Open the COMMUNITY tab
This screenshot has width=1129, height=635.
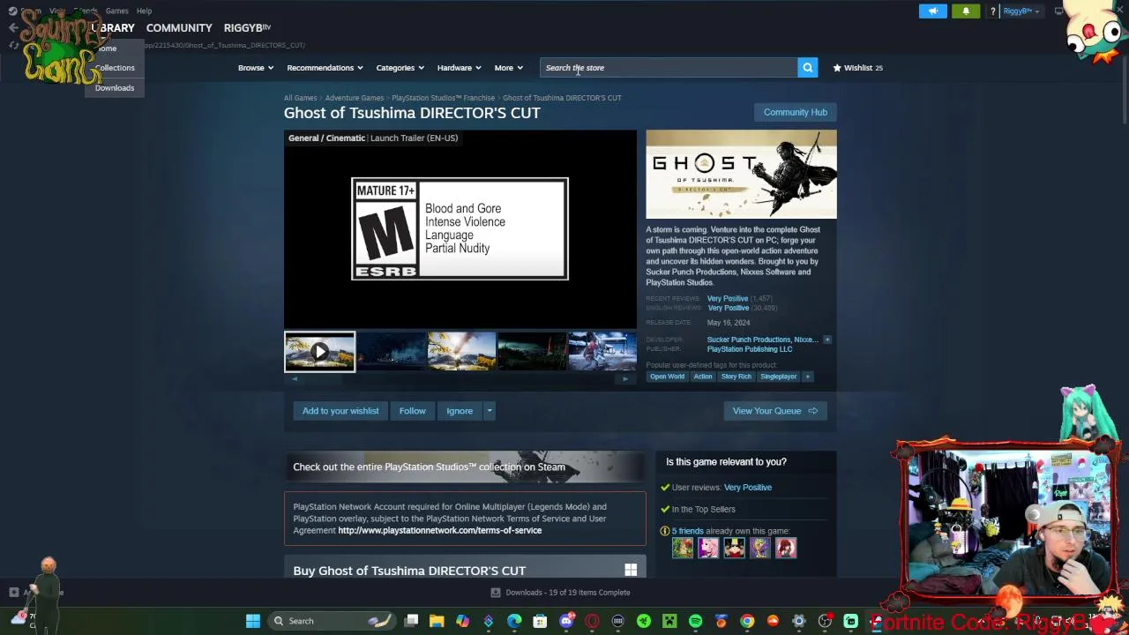pyautogui.click(x=179, y=28)
